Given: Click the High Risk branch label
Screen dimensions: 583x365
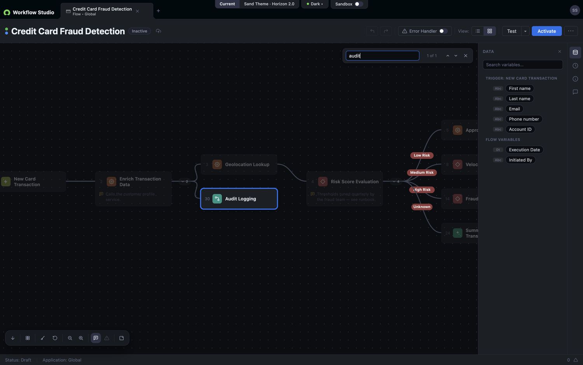Looking at the screenshot, I should click(422, 190).
